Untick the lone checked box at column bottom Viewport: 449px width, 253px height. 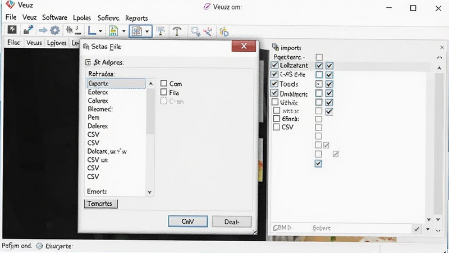tap(318, 164)
